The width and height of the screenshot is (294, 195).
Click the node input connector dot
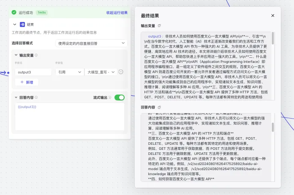point(8,73)
